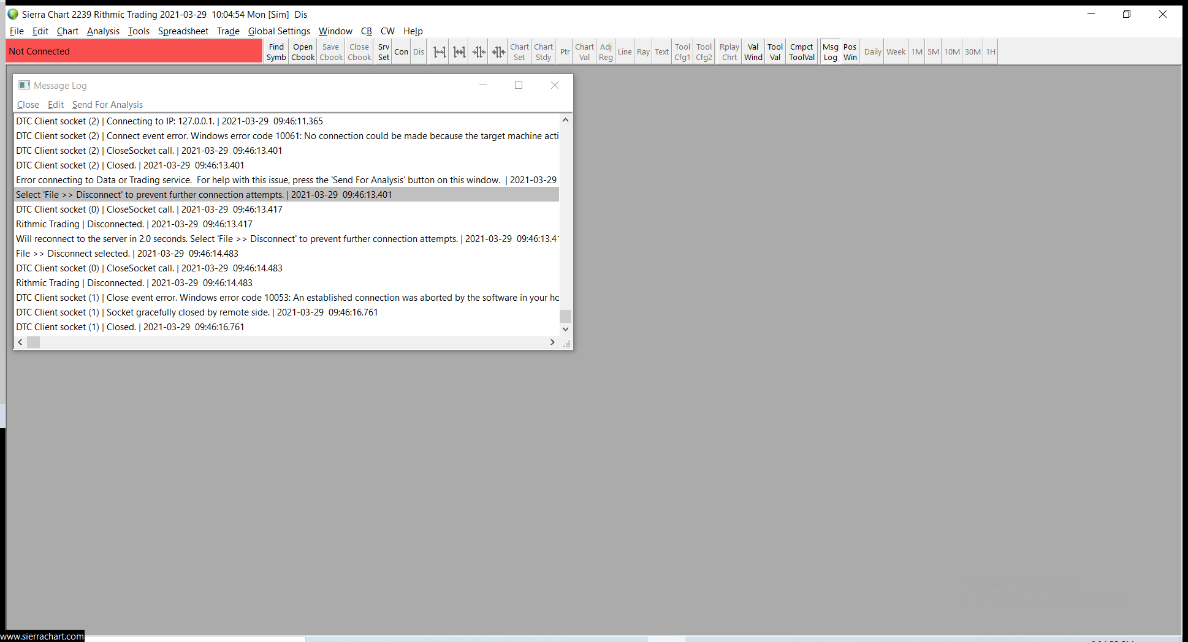Click Message Log vertical scroll up arrow
This screenshot has width=1188, height=642.
tap(565, 120)
